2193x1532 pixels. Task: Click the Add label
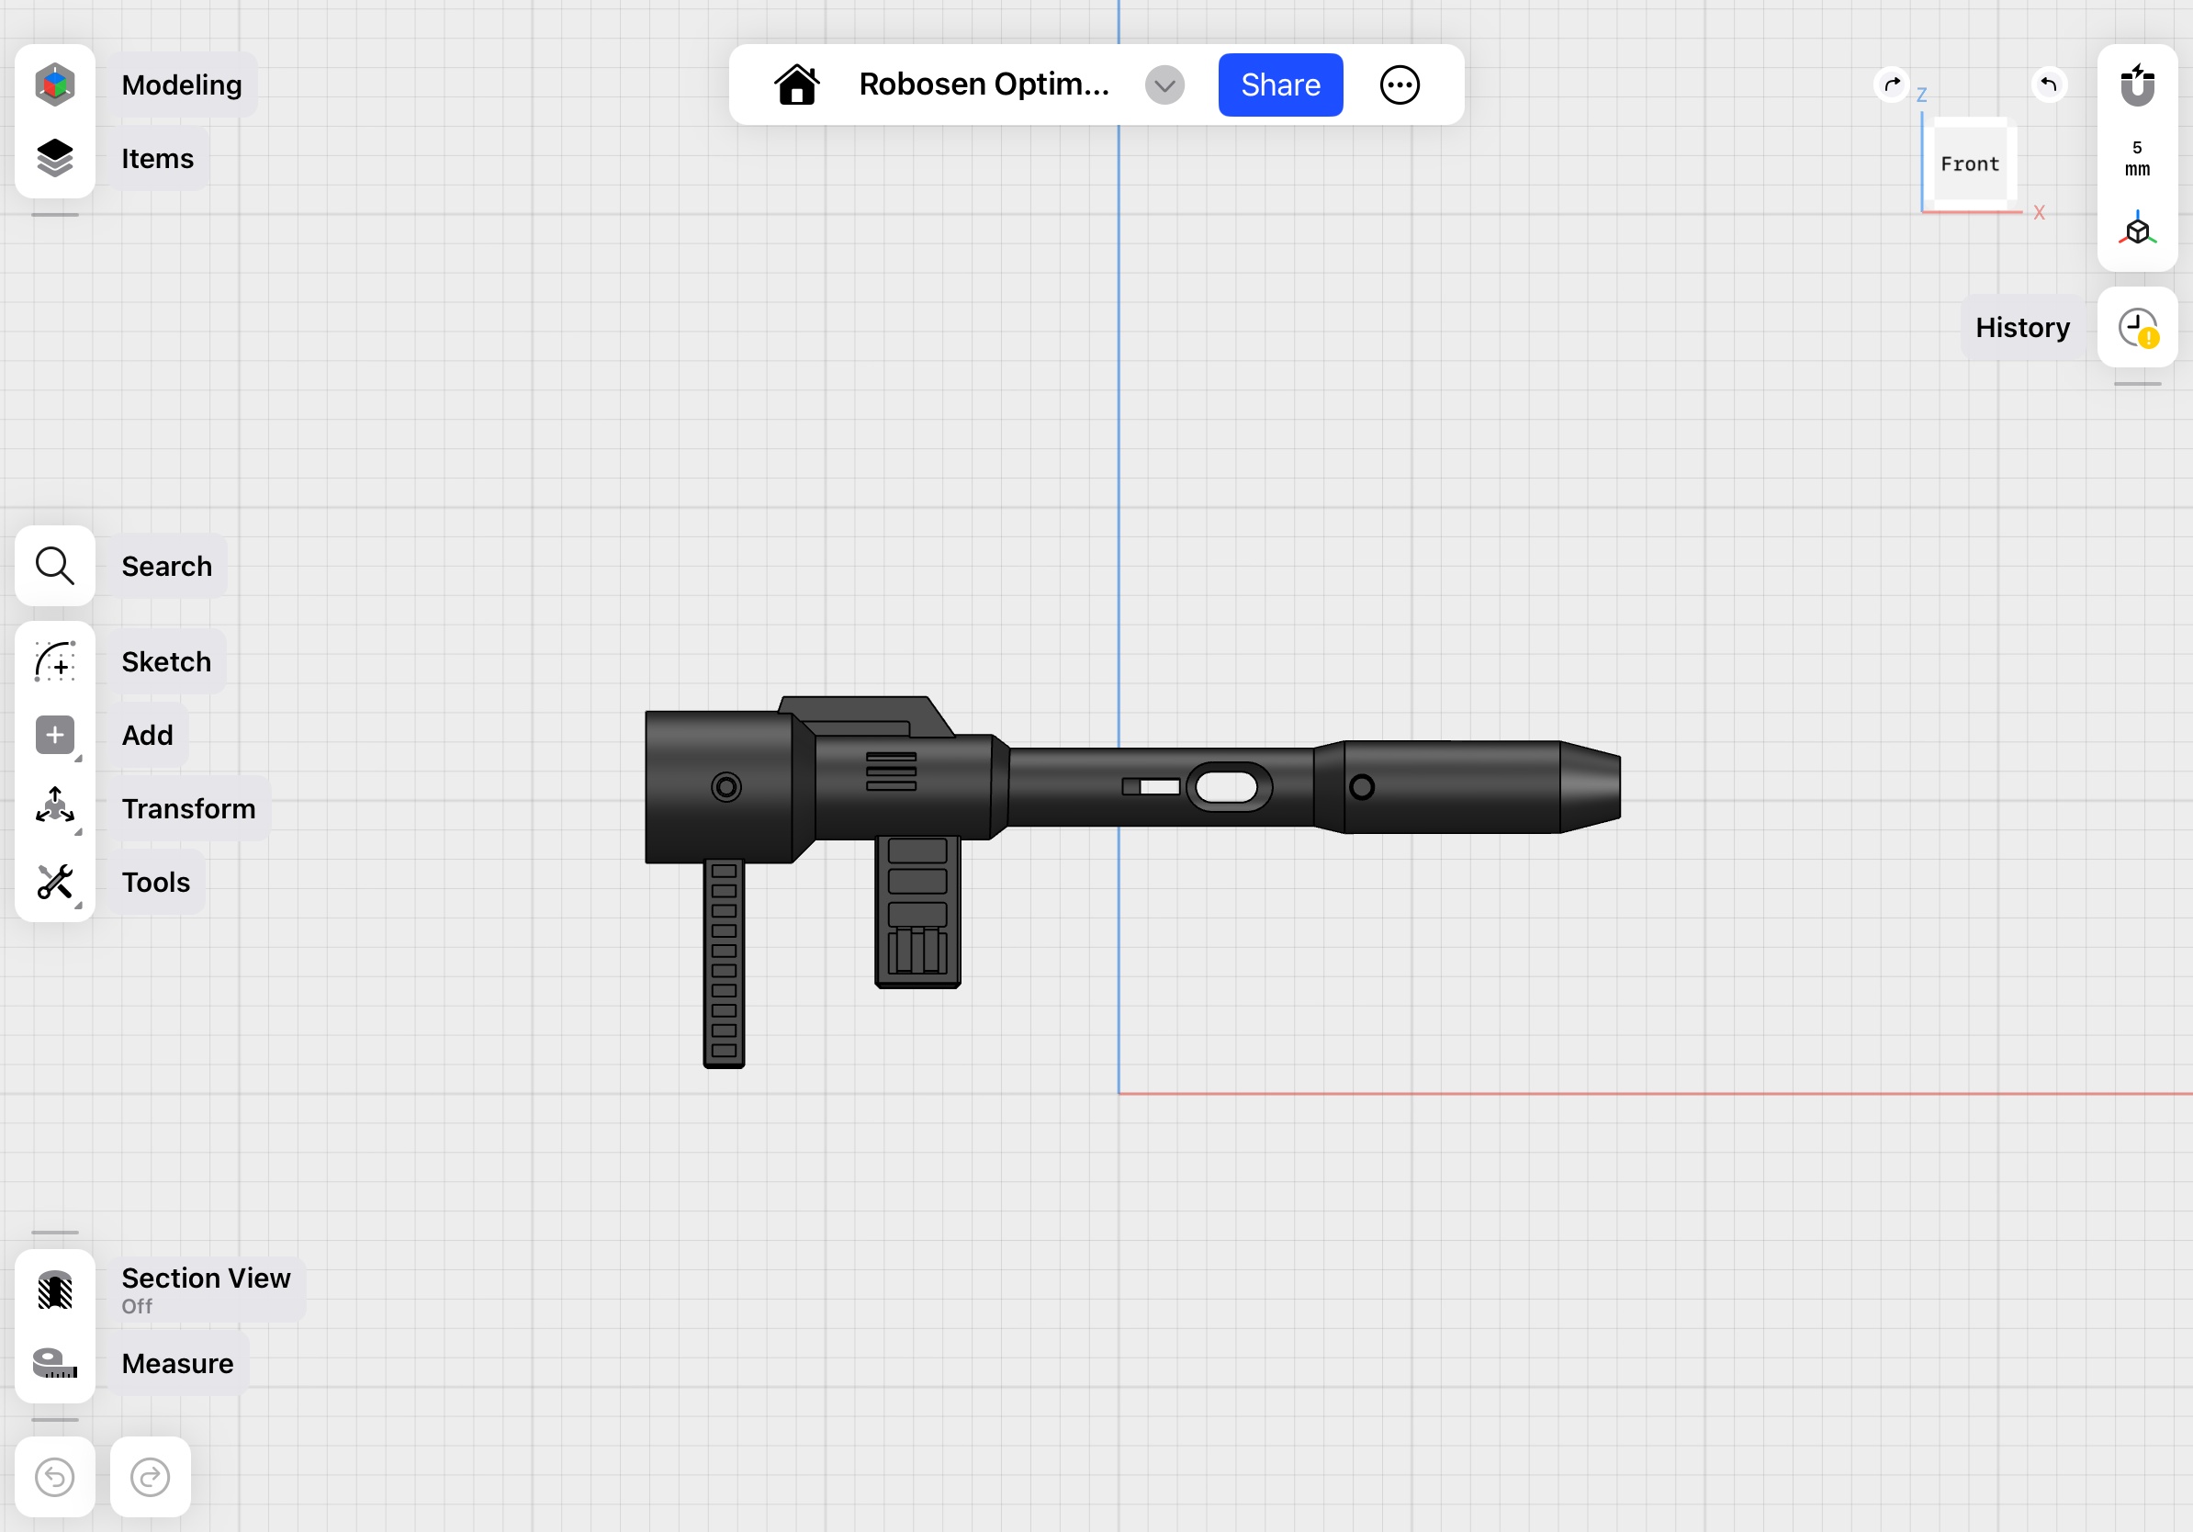coord(147,736)
